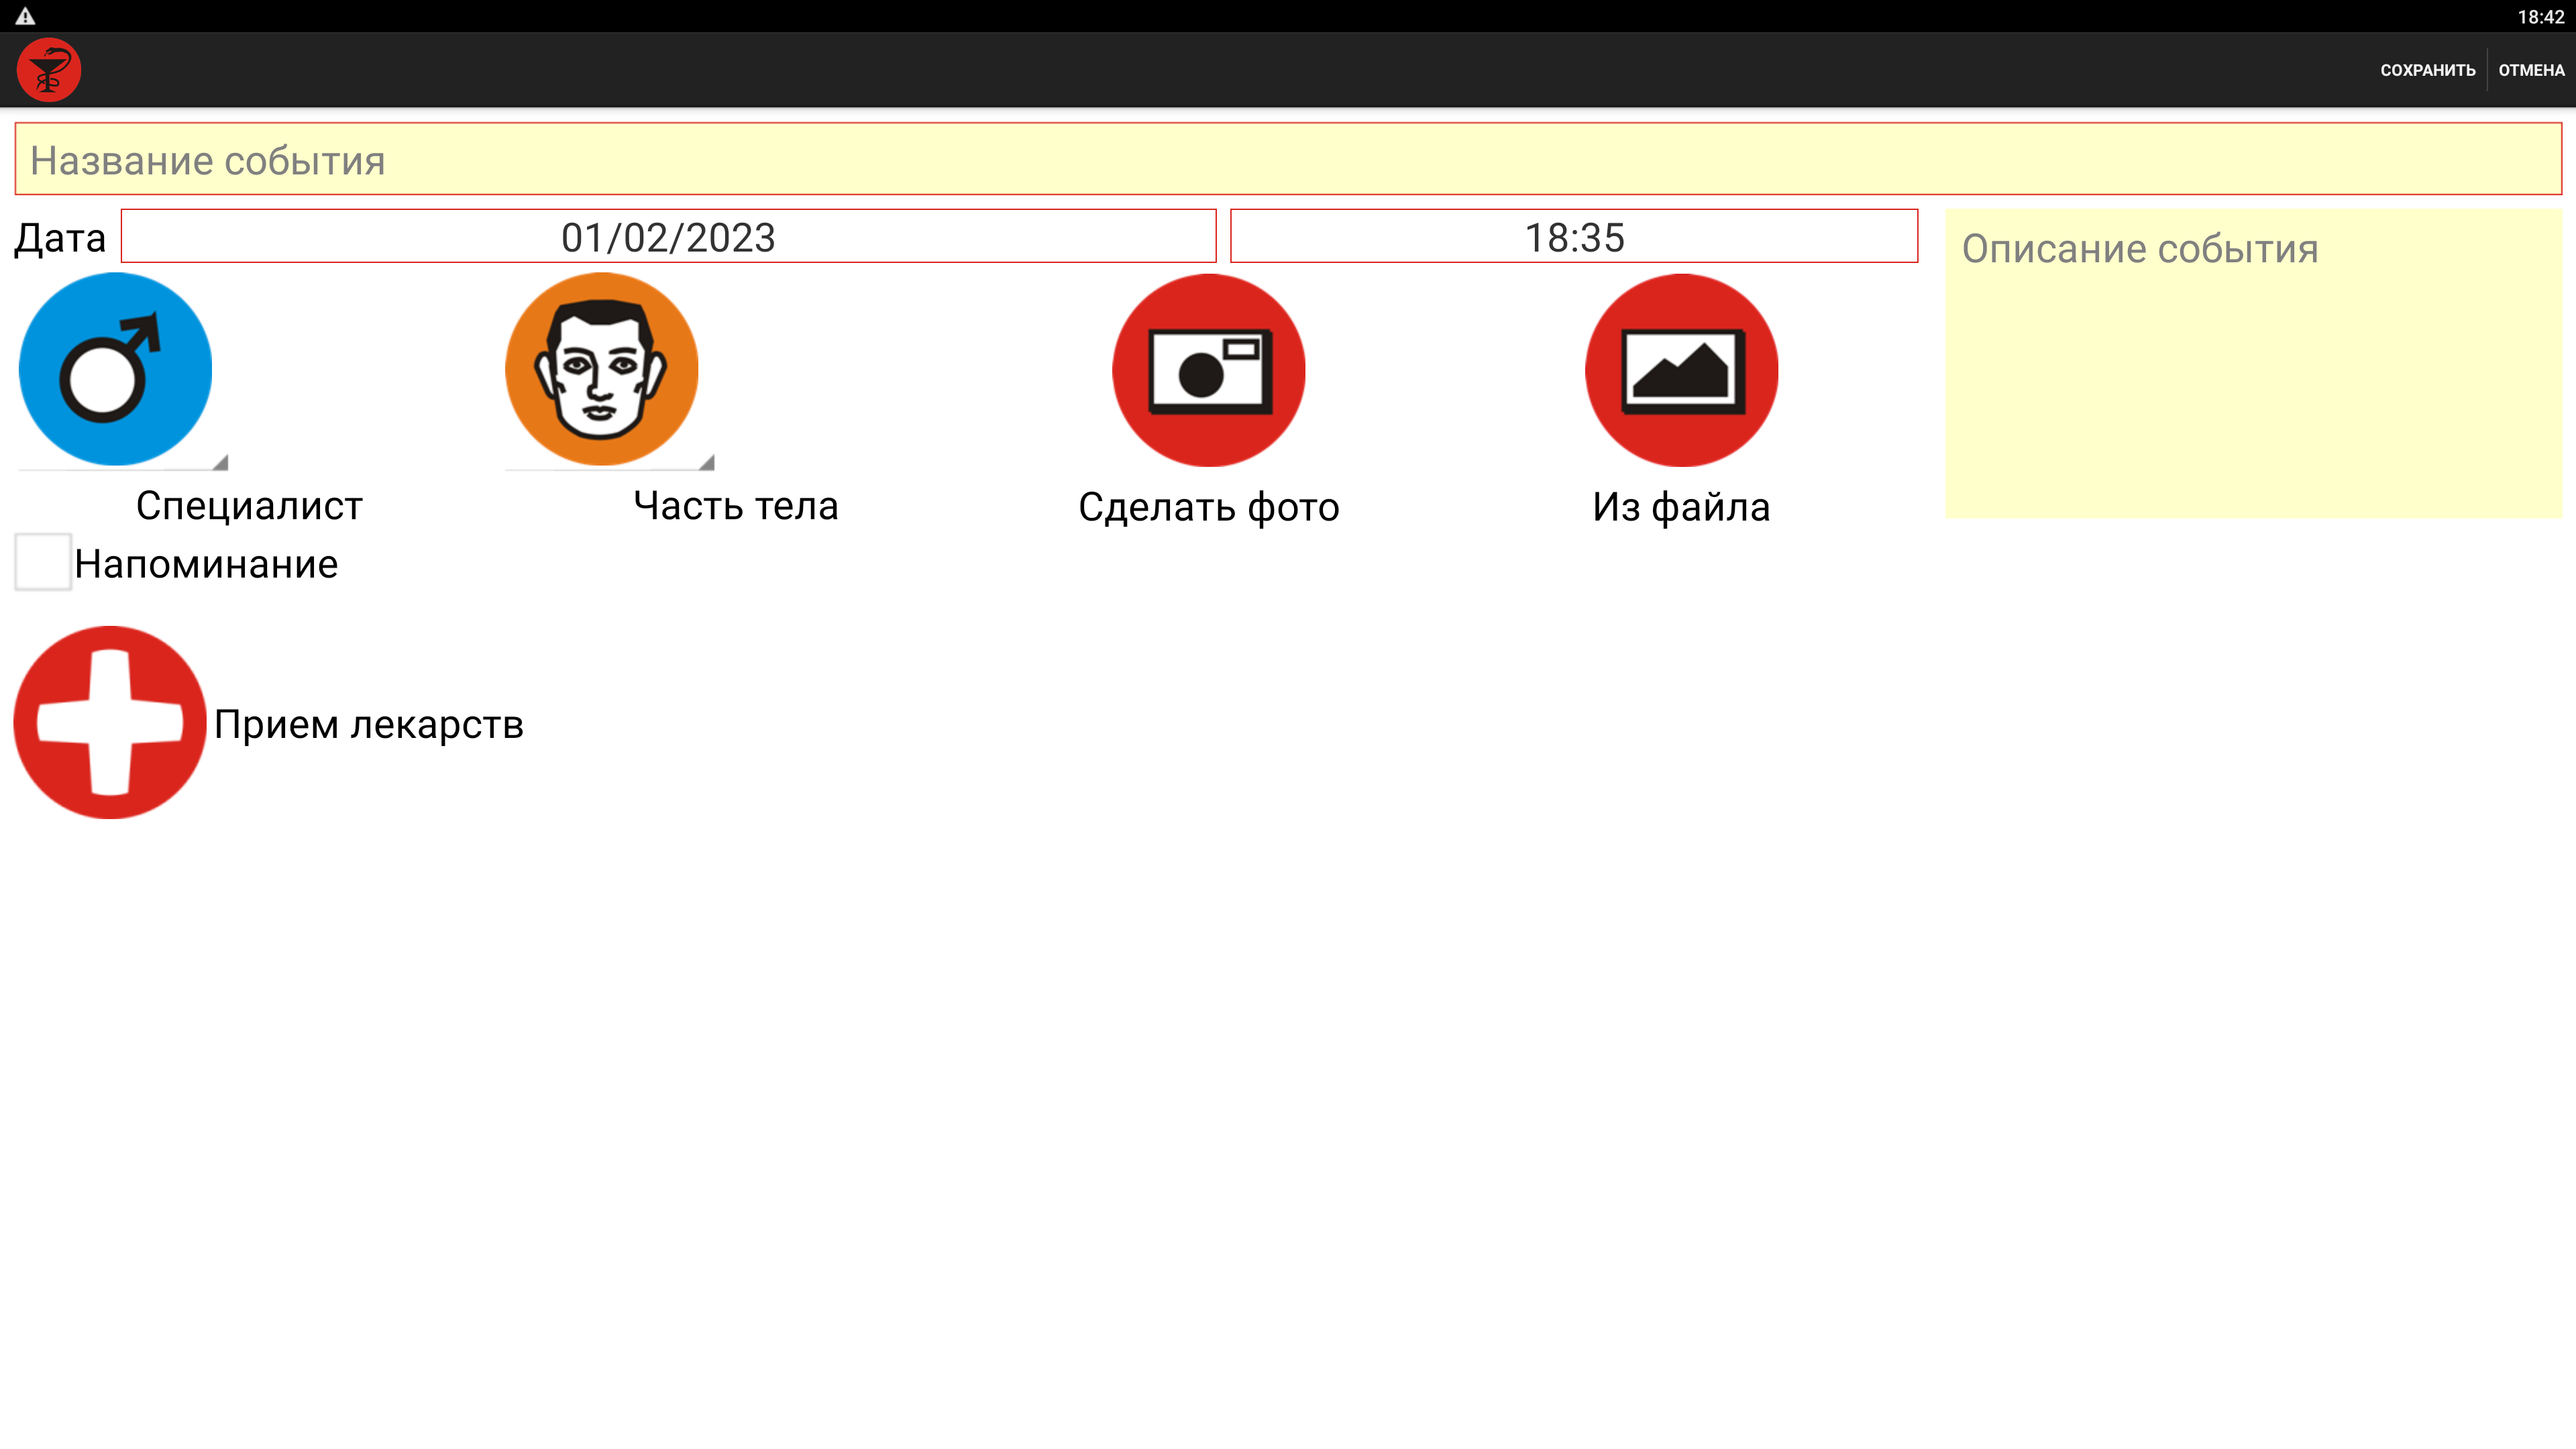Click the warning triangle in status bar

(x=25, y=16)
